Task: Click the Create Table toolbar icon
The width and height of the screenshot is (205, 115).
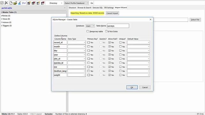Action: point(29,3)
